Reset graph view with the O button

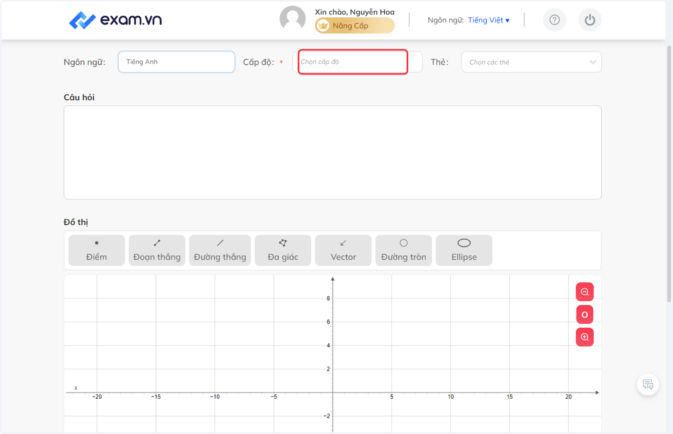(x=585, y=315)
